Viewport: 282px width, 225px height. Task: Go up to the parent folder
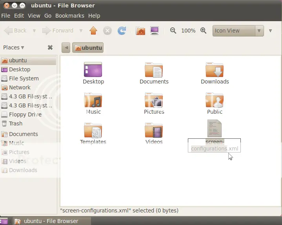(x=93, y=31)
